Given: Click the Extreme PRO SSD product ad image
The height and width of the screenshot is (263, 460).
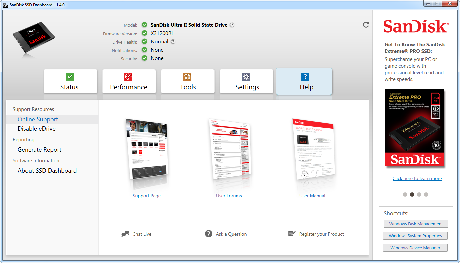Looking at the screenshot, I should (415, 127).
